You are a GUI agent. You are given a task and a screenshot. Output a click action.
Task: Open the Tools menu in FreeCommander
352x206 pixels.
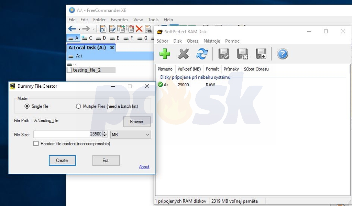click(153, 20)
